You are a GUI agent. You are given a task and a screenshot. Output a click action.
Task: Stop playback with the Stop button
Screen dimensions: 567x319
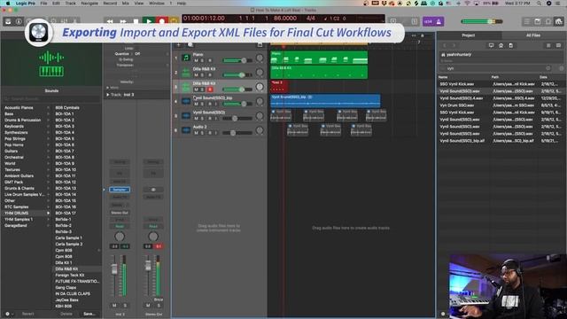(136, 21)
